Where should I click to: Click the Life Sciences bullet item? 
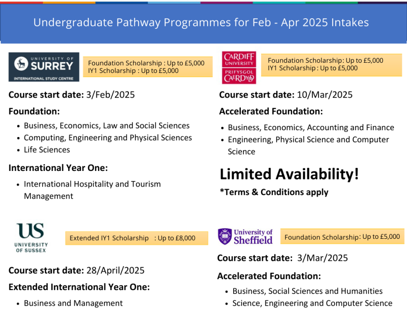pos(47,150)
